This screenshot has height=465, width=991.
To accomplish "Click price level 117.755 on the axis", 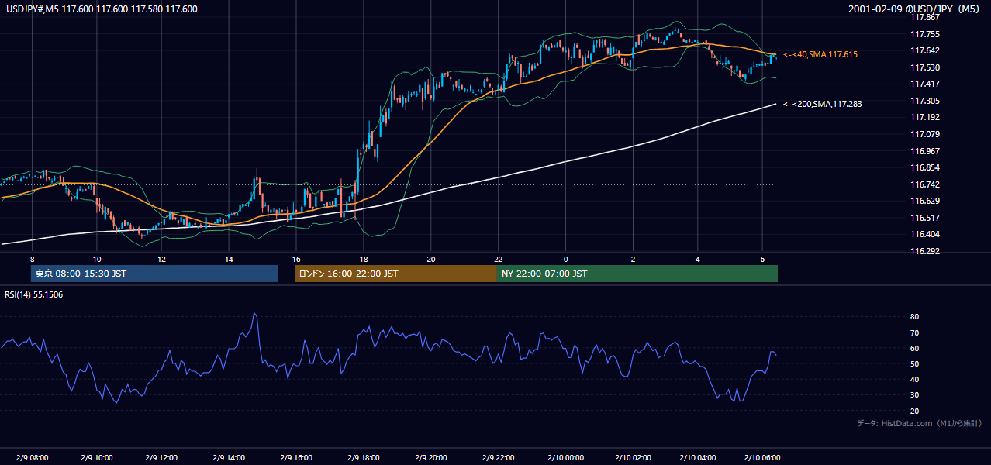I will coord(924,34).
